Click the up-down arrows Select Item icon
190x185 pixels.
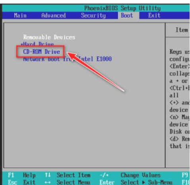48,175
